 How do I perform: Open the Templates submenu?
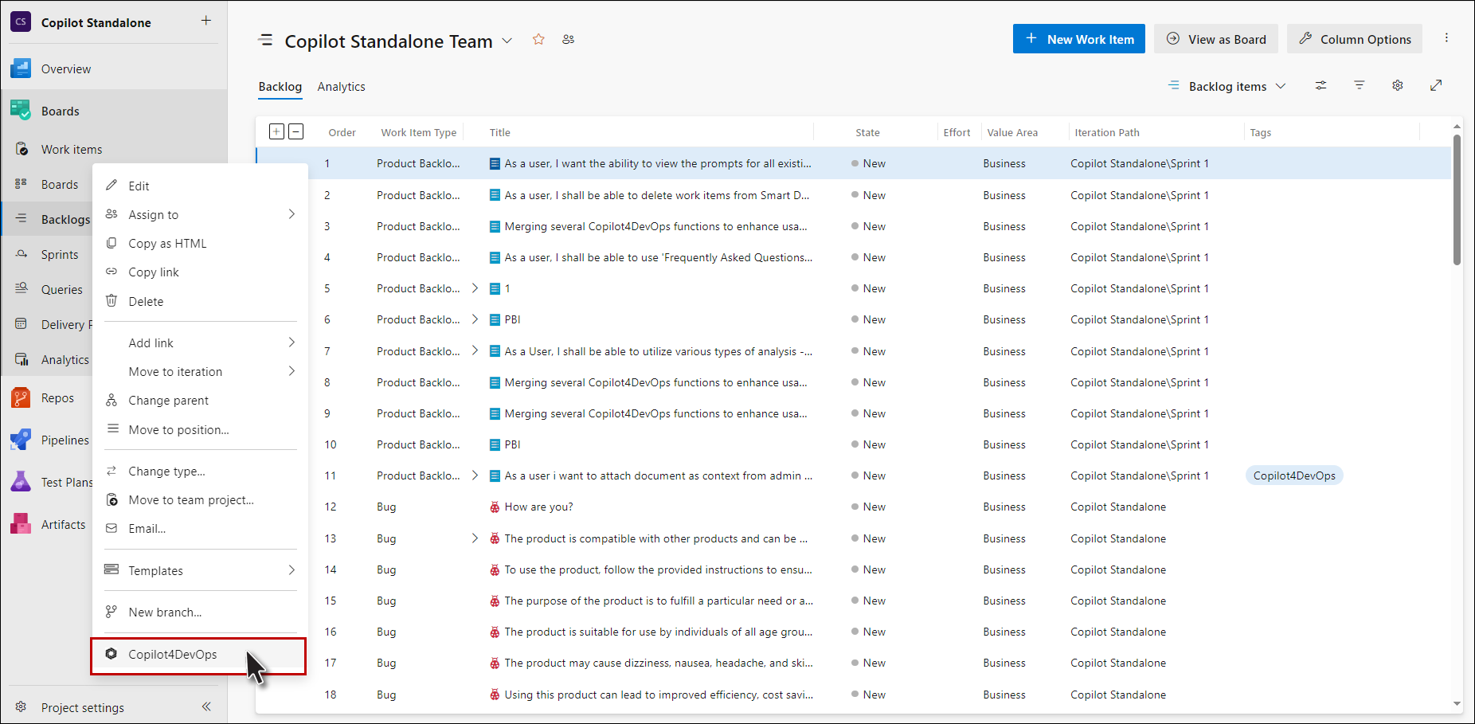coord(200,570)
